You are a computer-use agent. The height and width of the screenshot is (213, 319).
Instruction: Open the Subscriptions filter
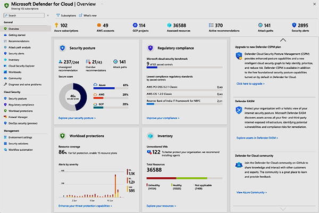(x=66, y=15)
